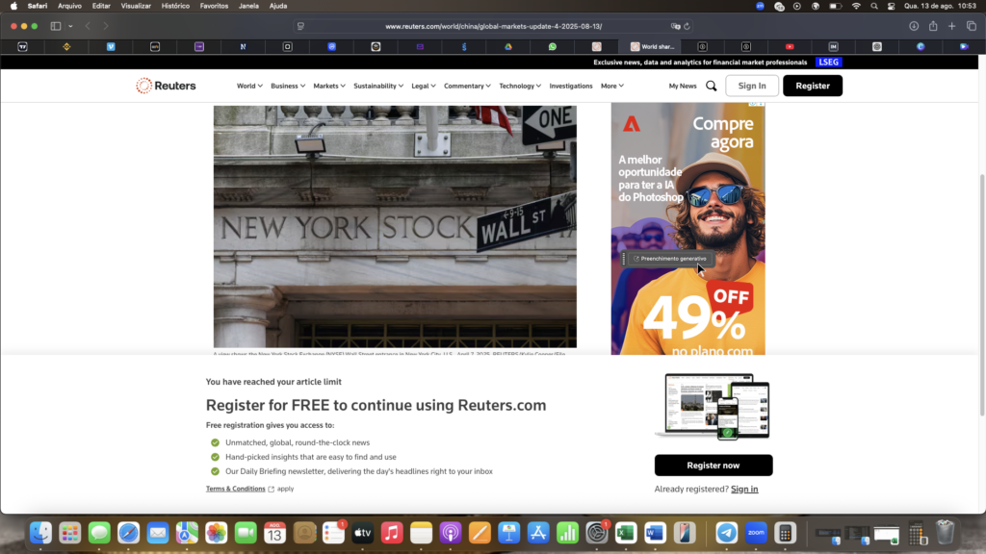Open Messages from the Dock

point(99,533)
